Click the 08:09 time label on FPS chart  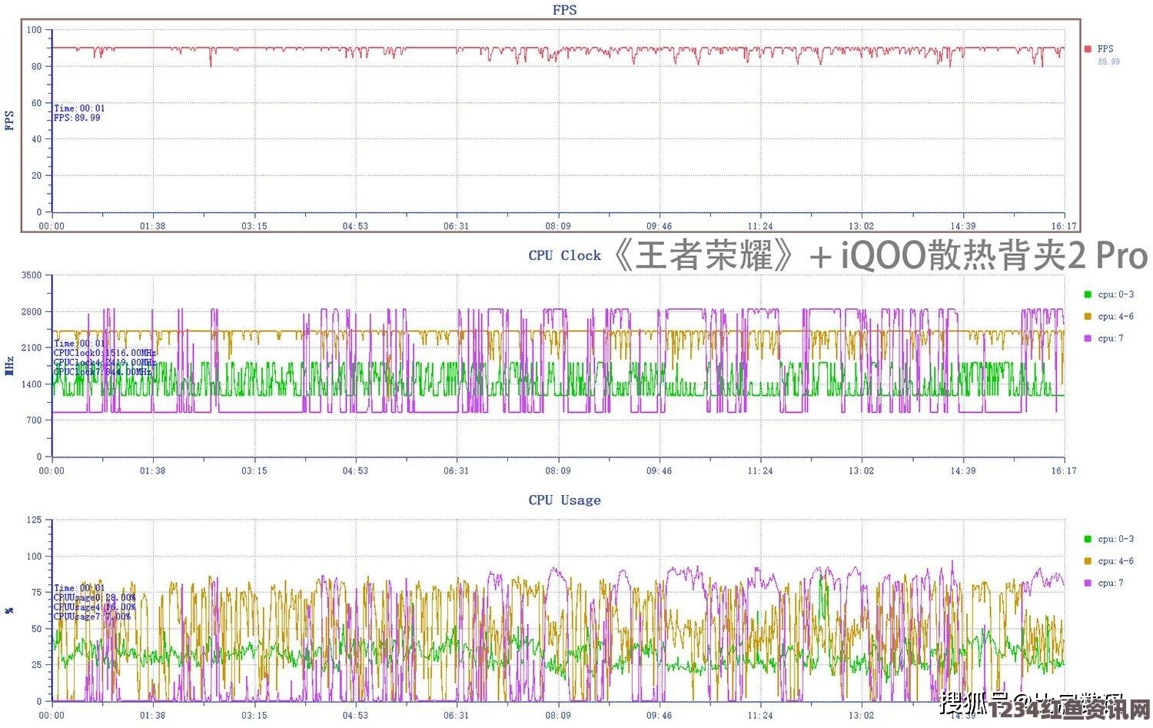(x=558, y=226)
